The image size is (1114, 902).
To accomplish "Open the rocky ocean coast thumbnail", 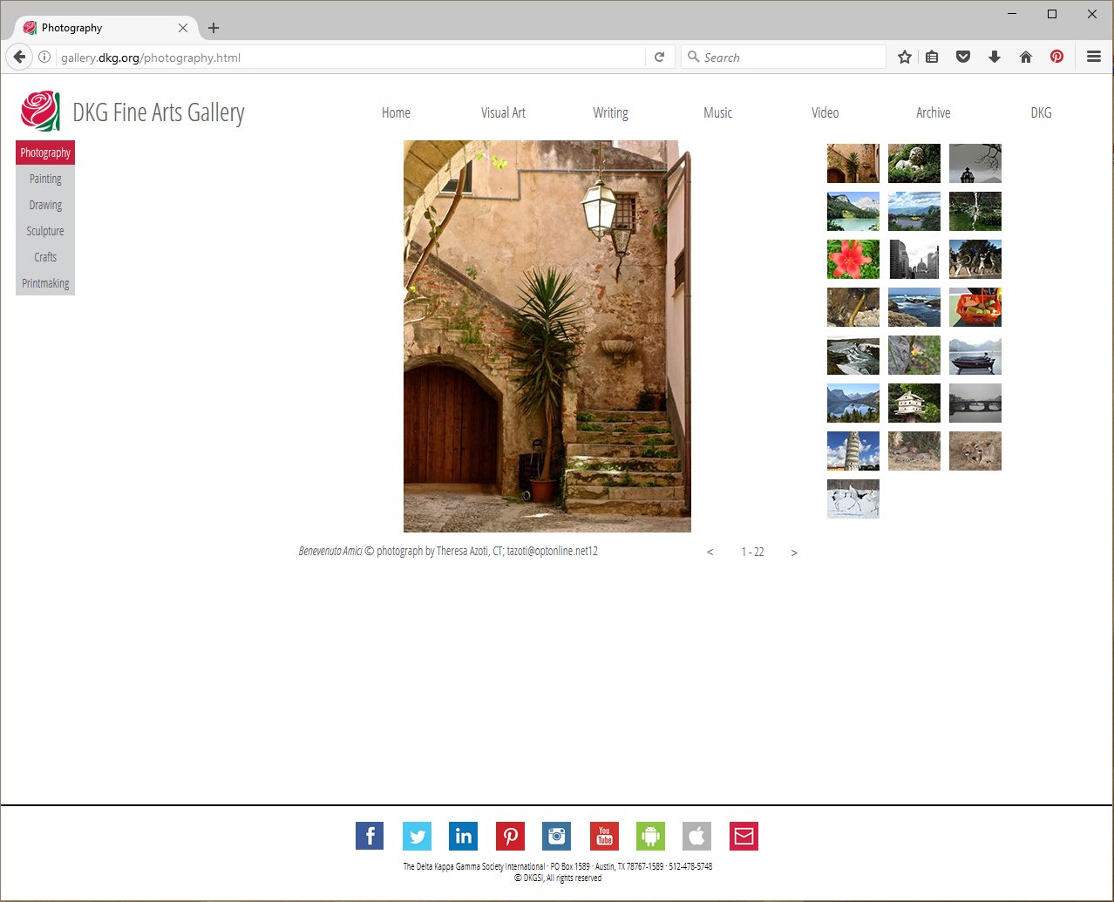I will 914,307.
